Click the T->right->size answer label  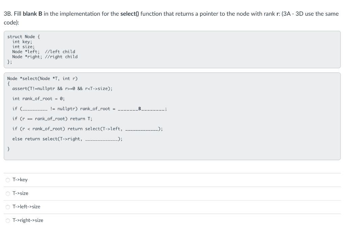pos(28,220)
